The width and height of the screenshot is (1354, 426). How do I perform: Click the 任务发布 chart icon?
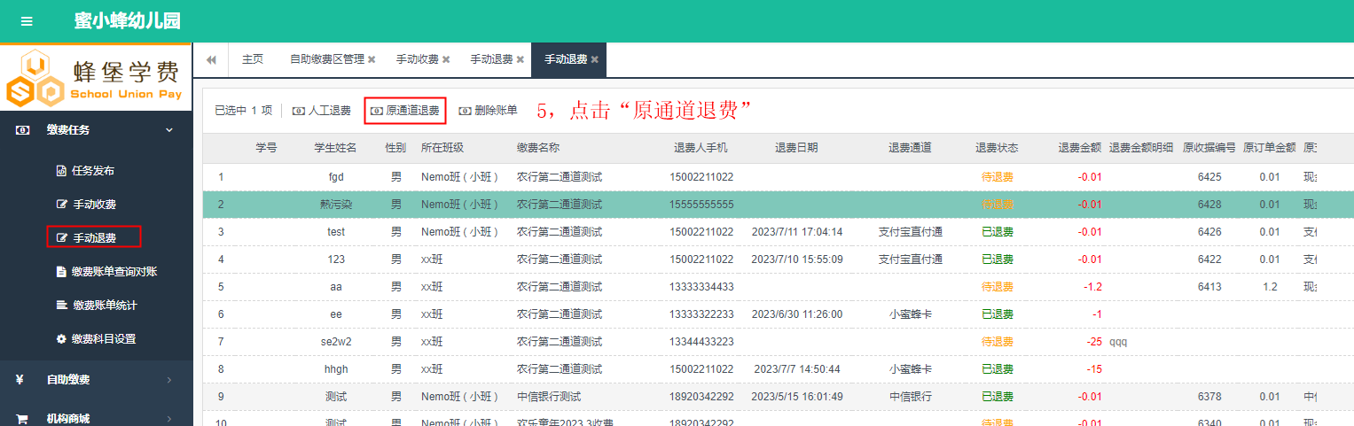[x=61, y=171]
